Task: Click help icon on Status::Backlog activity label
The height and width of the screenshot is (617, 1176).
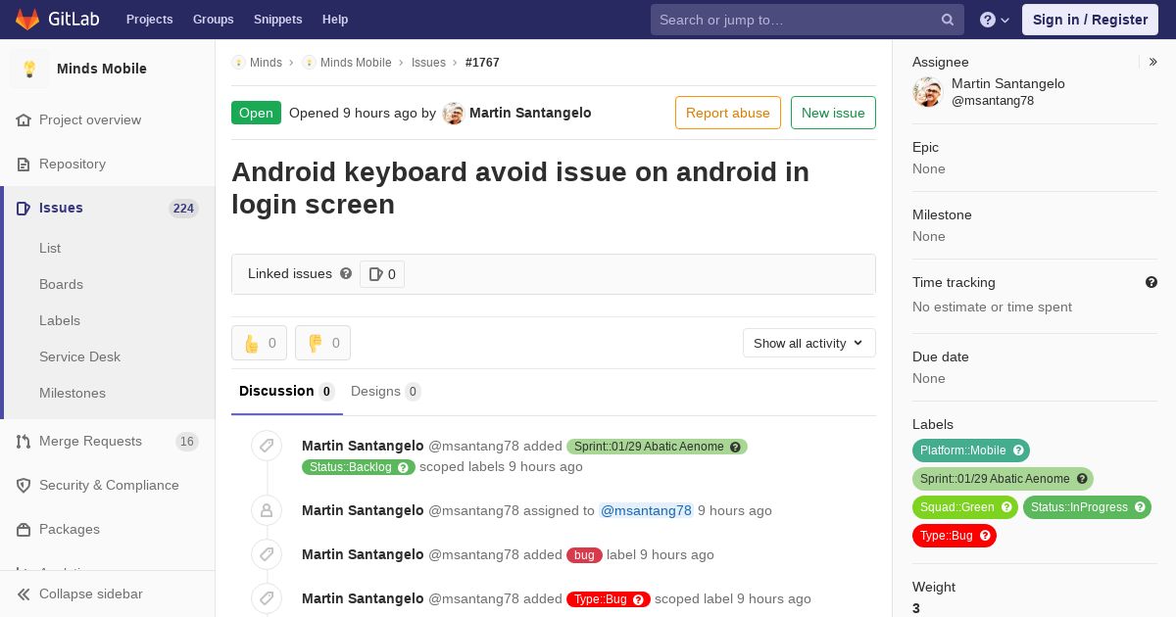Action: [403, 467]
